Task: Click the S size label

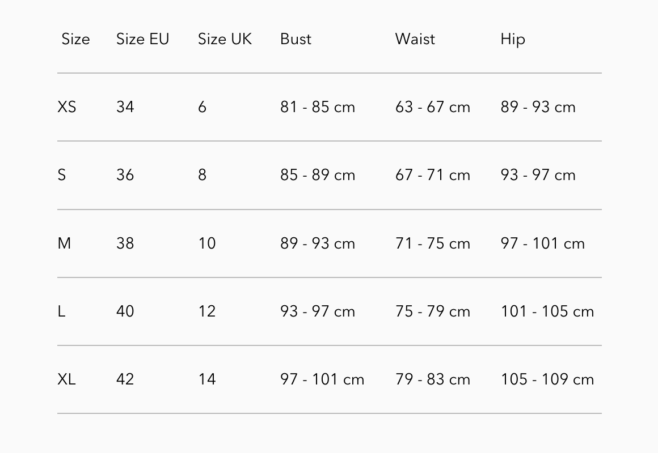Action: pos(62,175)
